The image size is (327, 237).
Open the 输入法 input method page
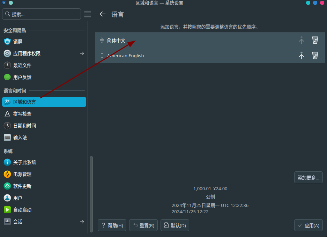point(44,138)
